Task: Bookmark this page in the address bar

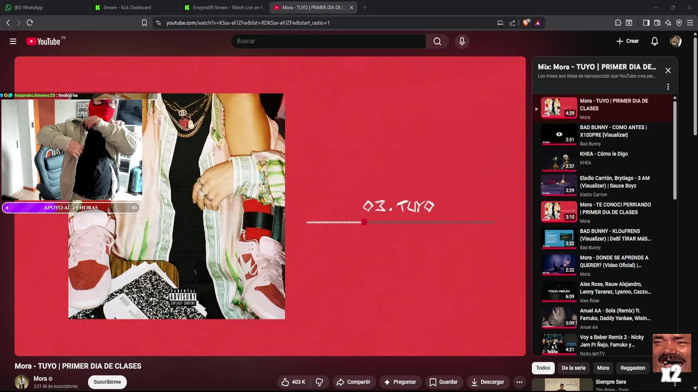Action: click(x=144, y=23)
